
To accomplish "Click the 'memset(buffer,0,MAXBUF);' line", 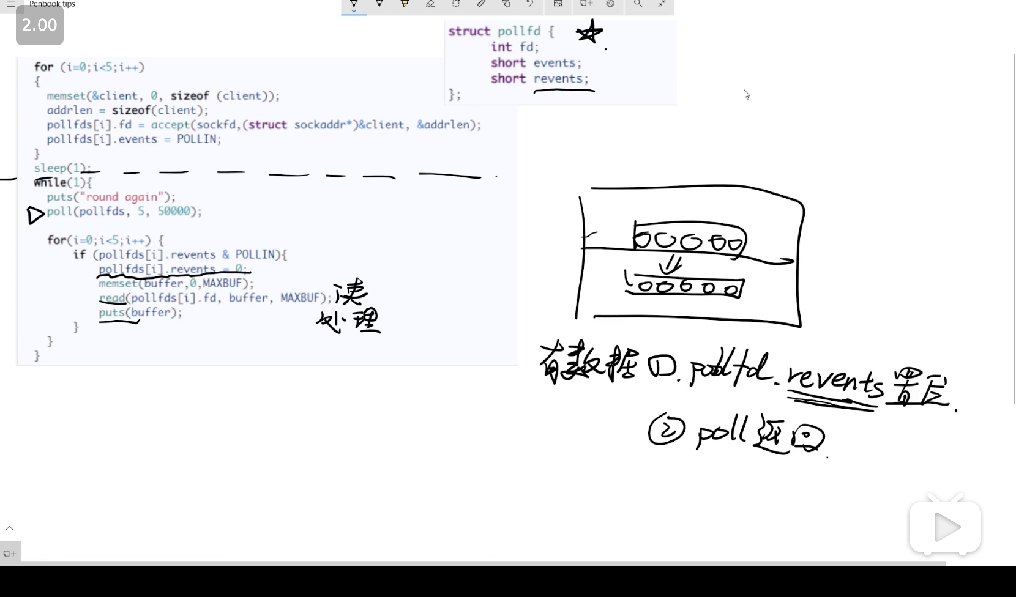I will 176,283.
